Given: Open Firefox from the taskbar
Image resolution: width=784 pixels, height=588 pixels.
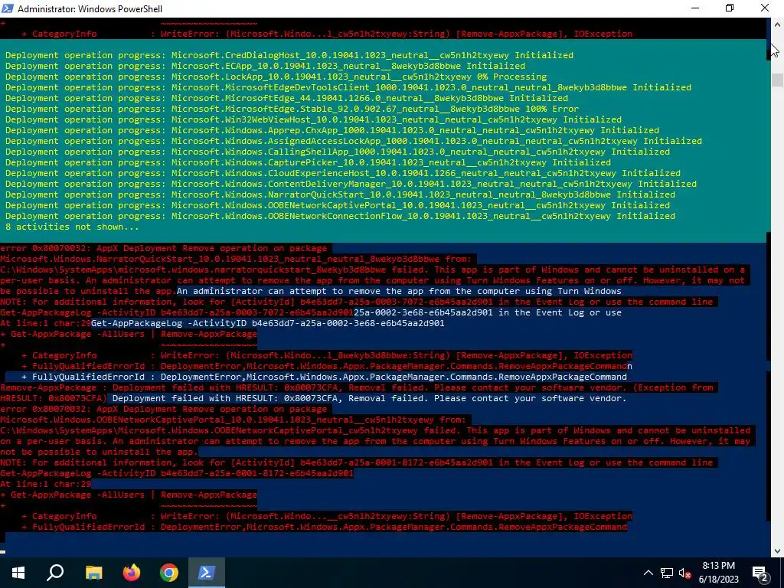Looking at the screenshot, I should pyautogui.click(x=132, y=573).
